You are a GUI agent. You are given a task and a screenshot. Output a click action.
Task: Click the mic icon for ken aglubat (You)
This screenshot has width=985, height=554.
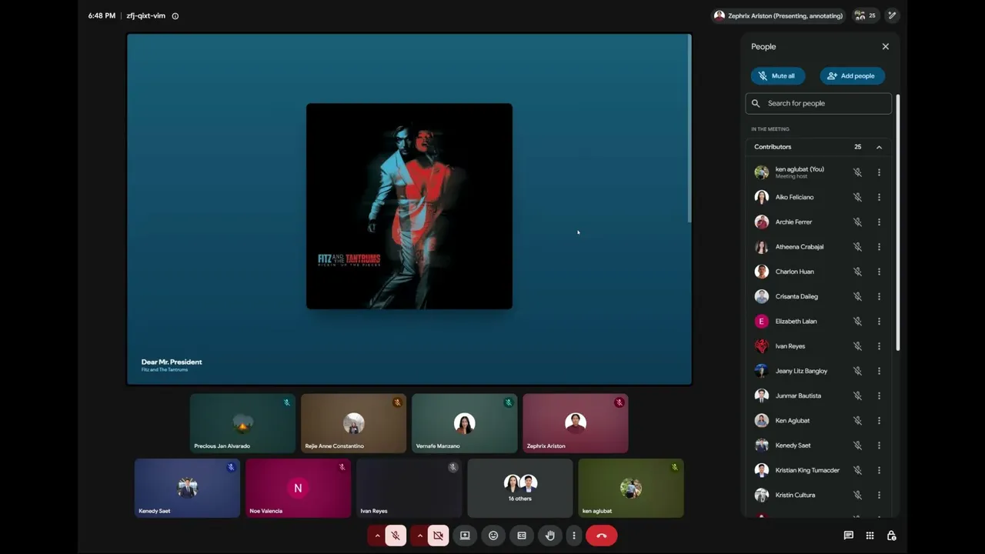click(x=857, y=172)
